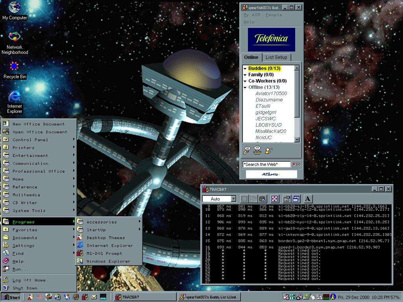Click the Start button on the taskbar
Image resolution: width=403 pixels, height=302 pixels.
11,297
